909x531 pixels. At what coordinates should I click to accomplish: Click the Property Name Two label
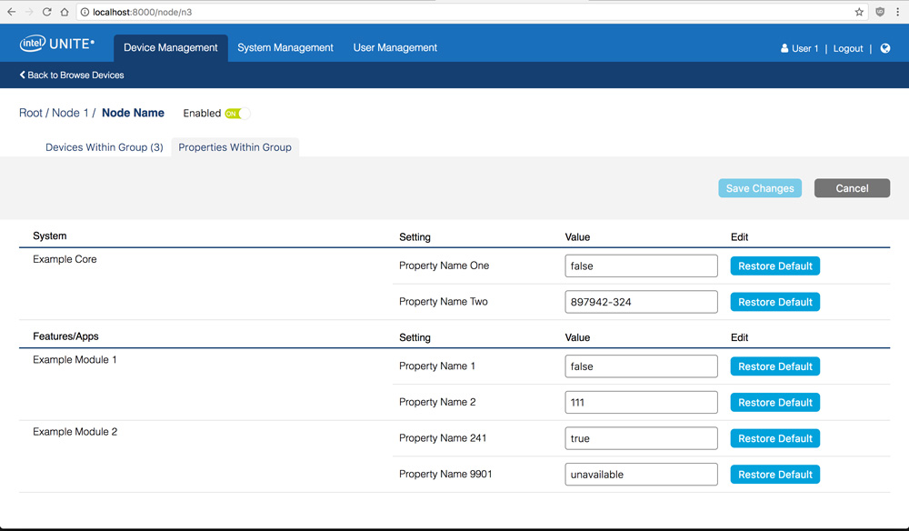coord(444,302)
